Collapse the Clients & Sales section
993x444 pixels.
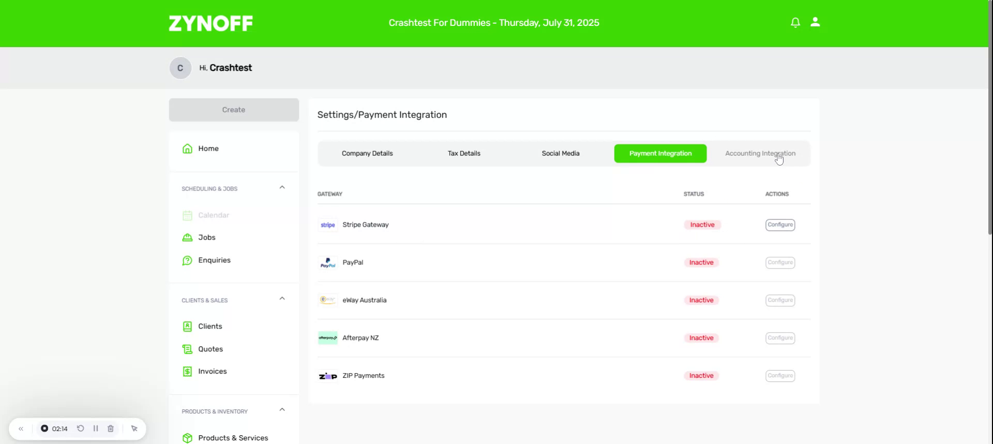click(282, 299)
